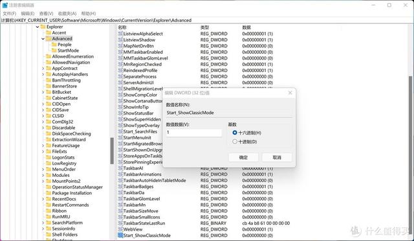The height and width of the screenshot is (241, 414).
Task: Click the TaskbarAnimations DWORD icon
Action: click(121, 174)
